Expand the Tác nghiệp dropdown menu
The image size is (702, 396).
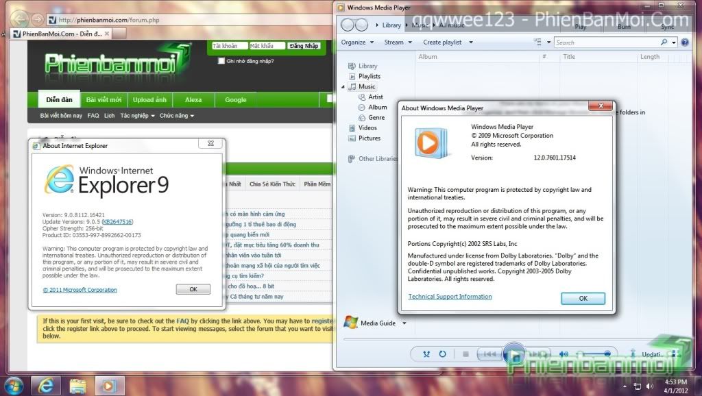[137, 116]
